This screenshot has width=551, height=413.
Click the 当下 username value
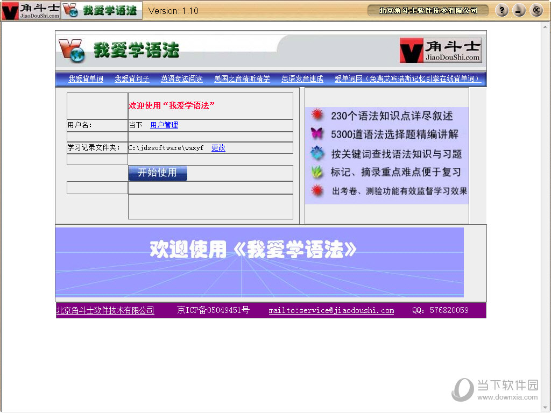tap(136, 125)
